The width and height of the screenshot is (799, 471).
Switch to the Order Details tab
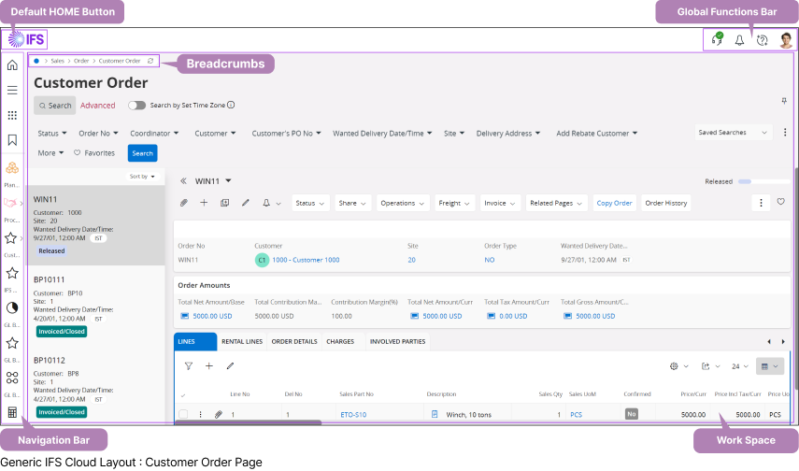coord(293,342)
